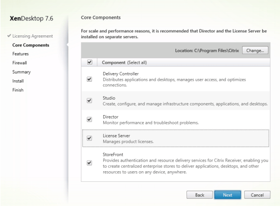Viewport: 280px width, 207px height.
Task: Open the Firewall step in sidebar
Action: [x=20, y=63]
